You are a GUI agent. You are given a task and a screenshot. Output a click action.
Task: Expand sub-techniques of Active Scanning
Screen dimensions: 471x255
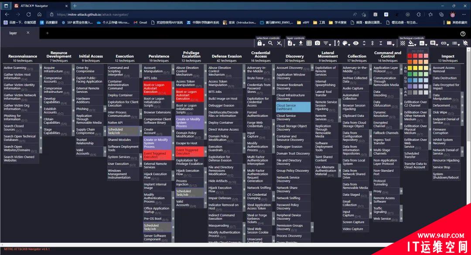tap(41, 68)
